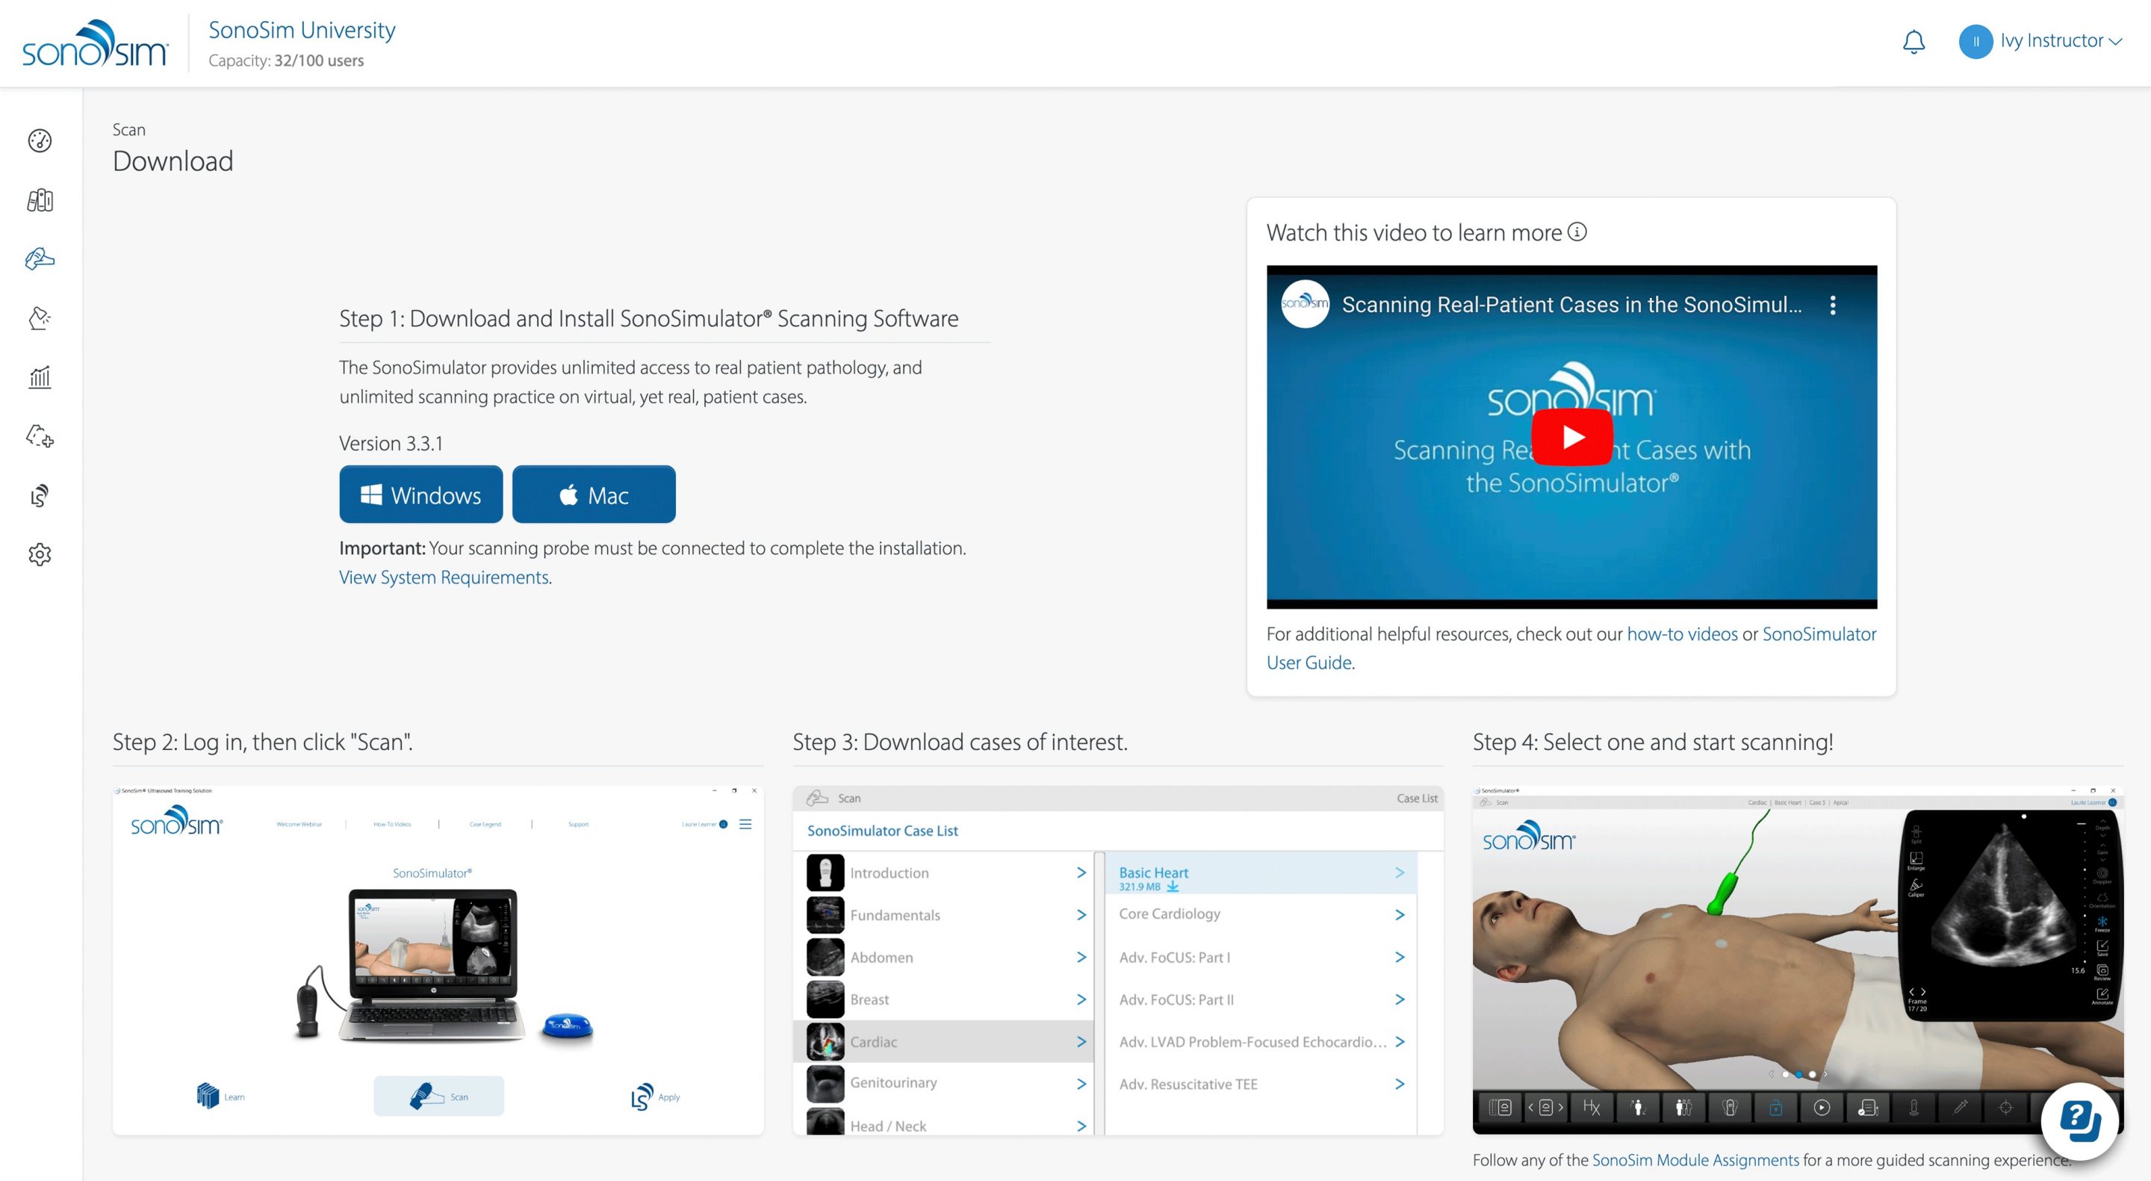Screen dimensions: 2151x1181
Task: Expand the Basic Heart case chevron
Action: pyautogui.click(x=1400, y=872)
